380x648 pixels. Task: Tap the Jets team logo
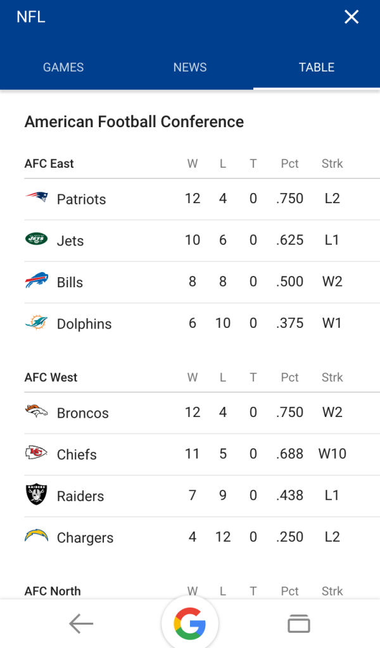tap(36, 239)
